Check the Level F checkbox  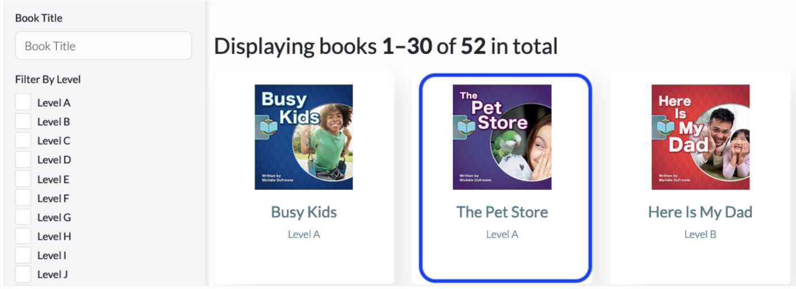(x=23, y=198)
